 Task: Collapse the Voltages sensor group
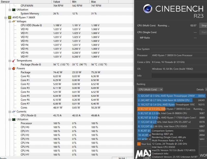[10, 21]
